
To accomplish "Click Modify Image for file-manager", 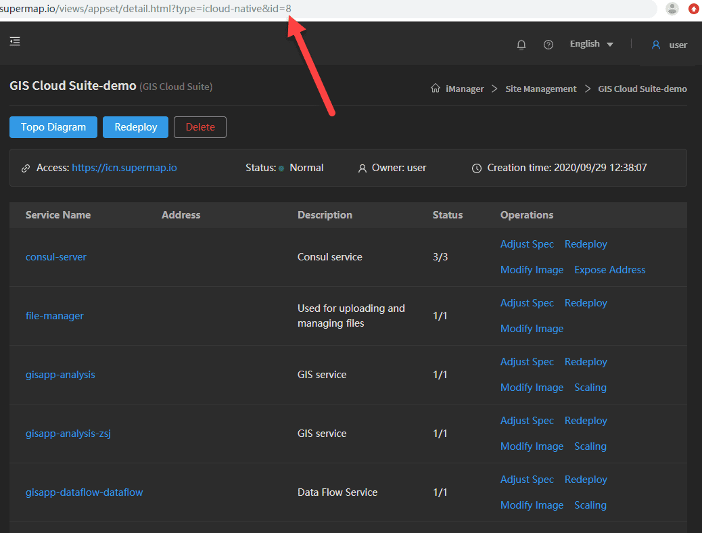I will coord(532,329).
